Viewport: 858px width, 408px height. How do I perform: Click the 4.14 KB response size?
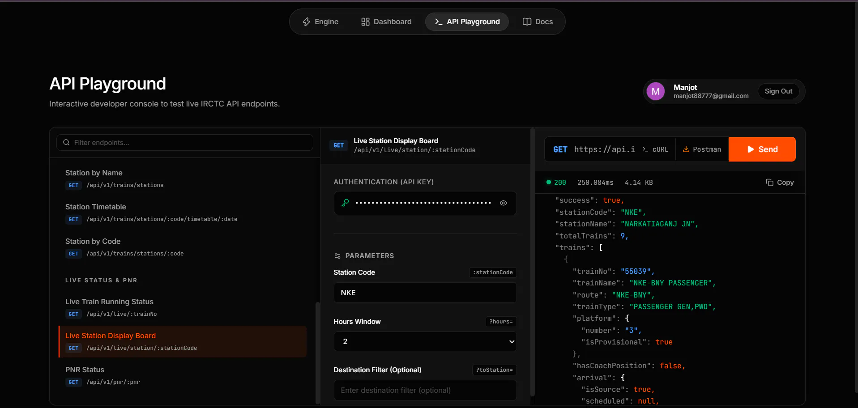pos(639,183)
